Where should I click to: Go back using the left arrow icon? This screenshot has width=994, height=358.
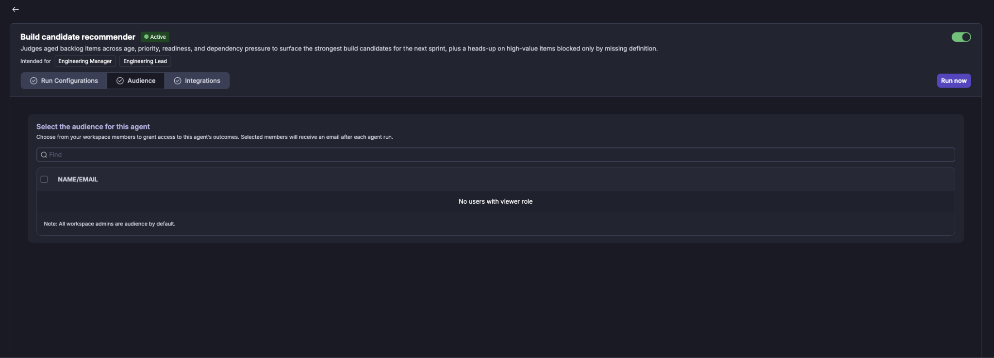(x=16, y=9)
